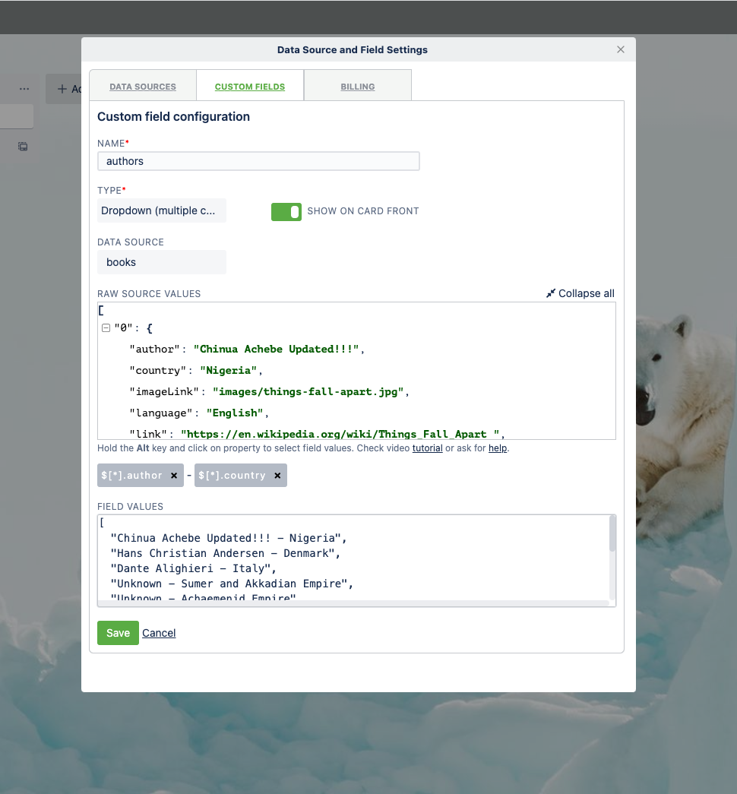The width and height of the screenshot is (737, 794).
Task: Collapse the "0" object in raw source values
Action: coord(105,327)
